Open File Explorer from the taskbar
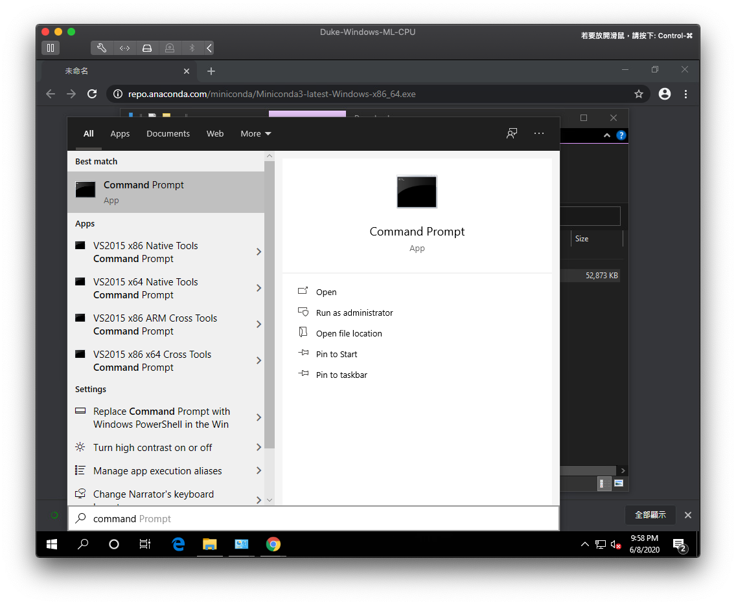The height and width of the screenshot is (605, 736). point(210,544)
